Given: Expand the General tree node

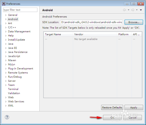Looking at the screenshot, I should pyautogui.click(x=6, y=15).
